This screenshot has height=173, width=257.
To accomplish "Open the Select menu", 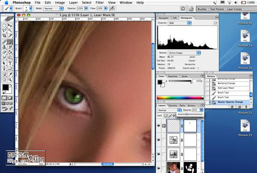I will [87, 3].
